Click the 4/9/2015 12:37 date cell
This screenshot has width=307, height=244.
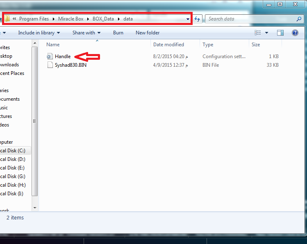point(171,65)
